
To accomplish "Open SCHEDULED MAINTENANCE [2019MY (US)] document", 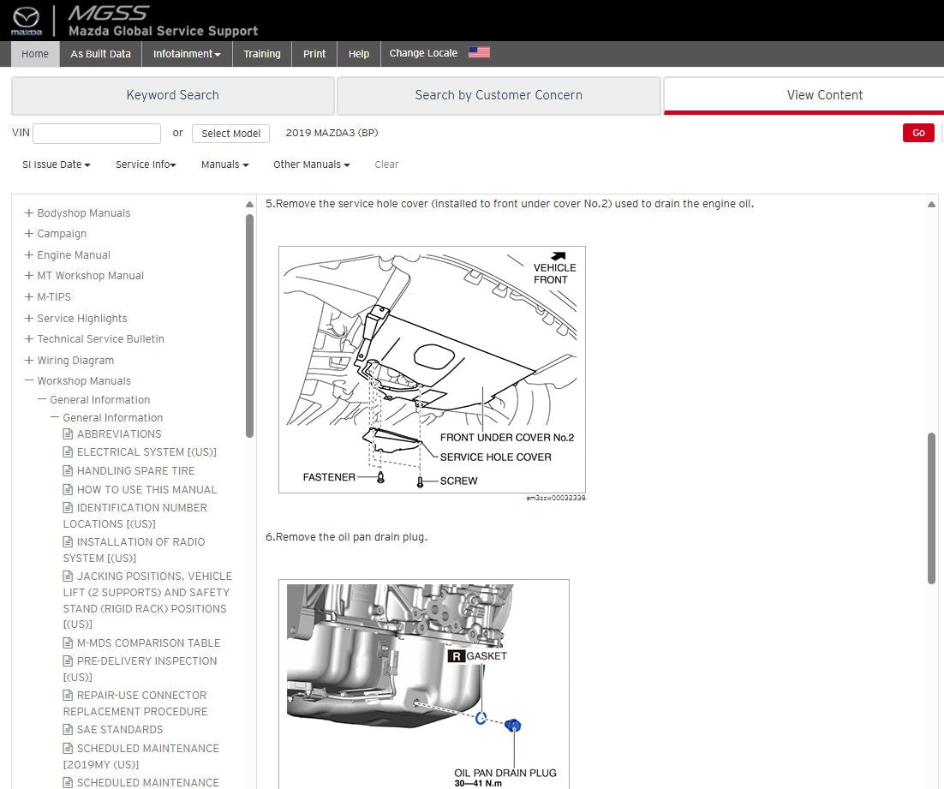I will (141, 756).
